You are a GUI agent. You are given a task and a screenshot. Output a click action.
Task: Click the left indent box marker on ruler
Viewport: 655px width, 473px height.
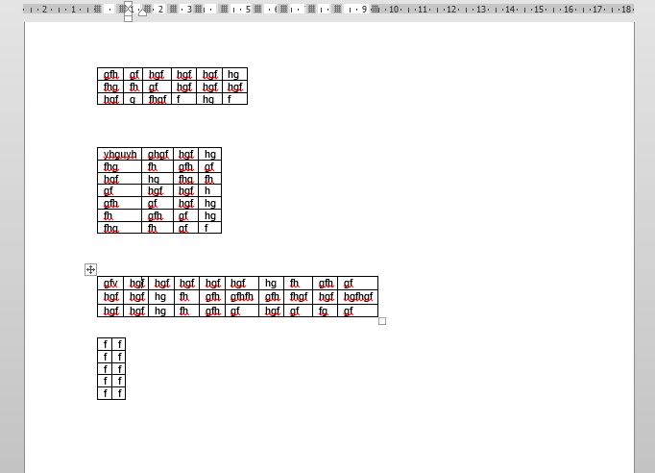point(129,18)
